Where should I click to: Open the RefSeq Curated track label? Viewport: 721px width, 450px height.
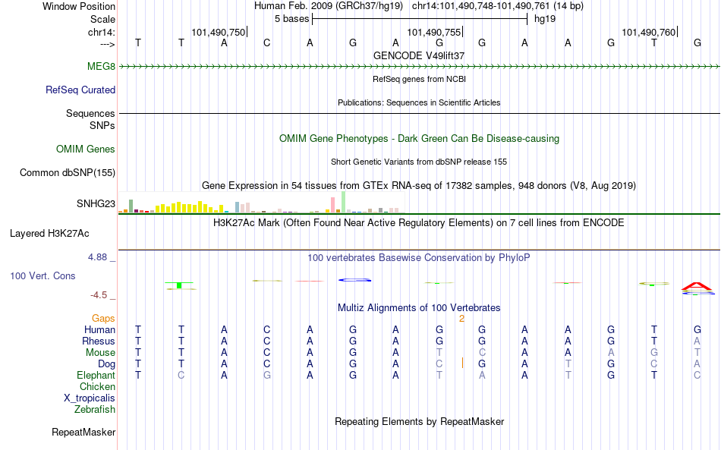80,90
